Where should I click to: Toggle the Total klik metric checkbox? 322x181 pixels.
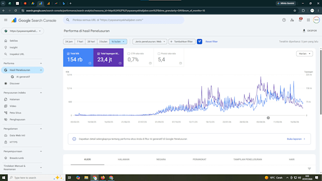[68, 54]
